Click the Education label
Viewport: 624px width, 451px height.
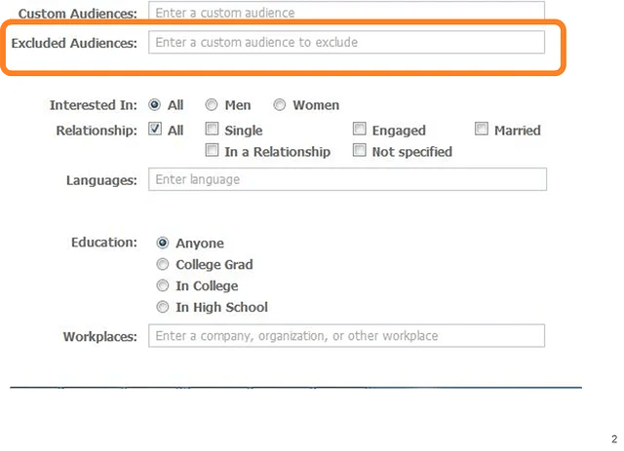pos(104,243)
